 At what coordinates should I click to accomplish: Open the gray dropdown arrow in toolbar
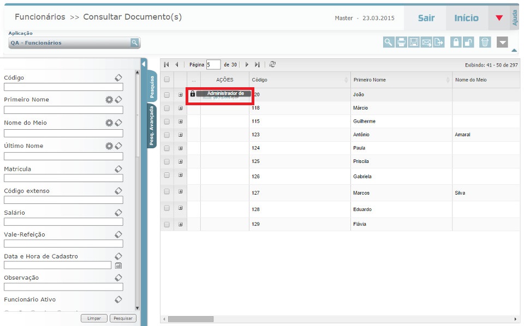(x=503, y=43)
